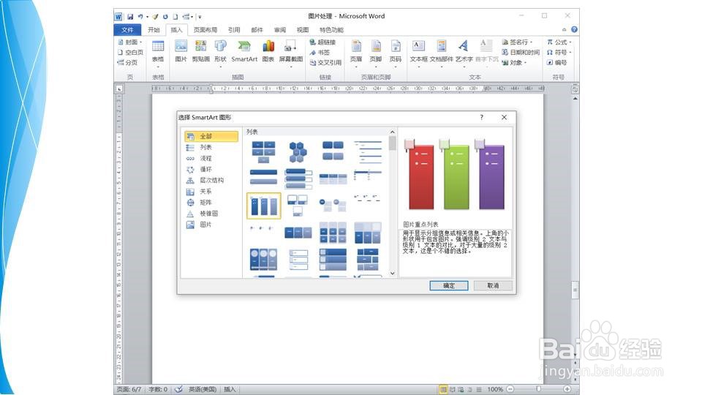Viewport: 702px width, 395px height.
Task: Click layout gallery scroll up arrow
Action: click(x=392, y=132)
